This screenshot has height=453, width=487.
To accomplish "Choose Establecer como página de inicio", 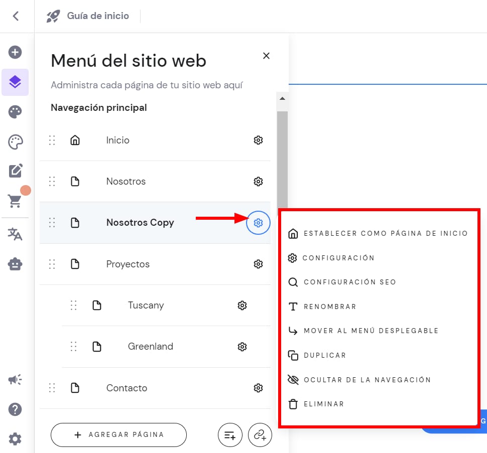I will pos(385,233).
